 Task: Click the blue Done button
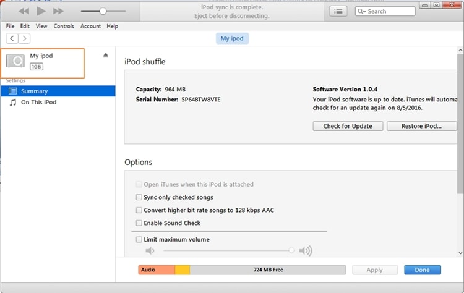pos(423,270)
